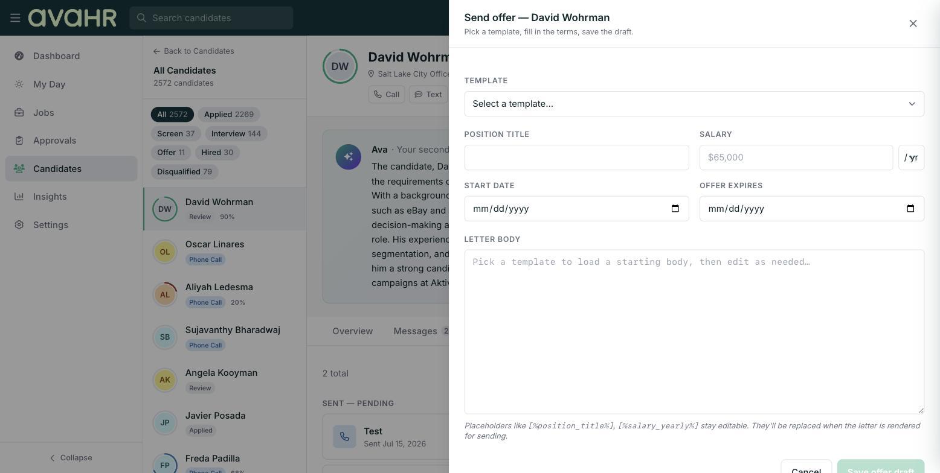
Task: Click Angela Kooyman's AK avatar
Action: tap(165, 380)
